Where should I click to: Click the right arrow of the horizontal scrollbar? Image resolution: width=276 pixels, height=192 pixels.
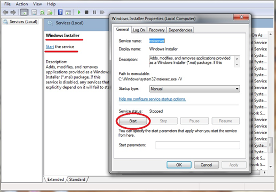click(x=264, y=172)
